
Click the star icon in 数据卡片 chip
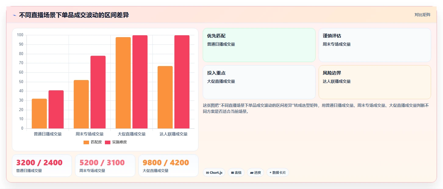[270, 173]
